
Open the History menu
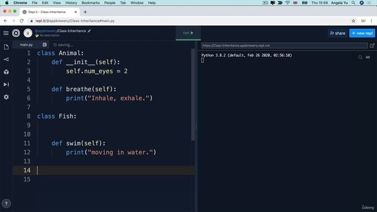tap(71, 3)
